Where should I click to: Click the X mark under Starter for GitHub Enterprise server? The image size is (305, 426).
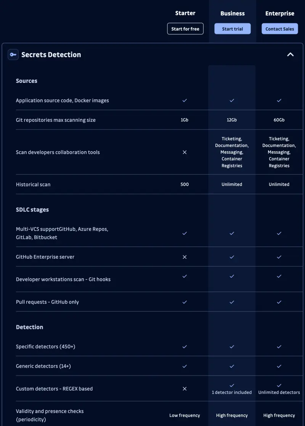click(x=185, y=257)
